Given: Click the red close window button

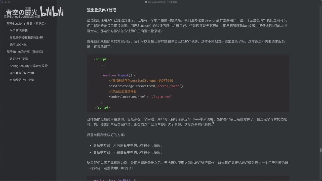Looking at the screenshot, I should coord(2,2).
